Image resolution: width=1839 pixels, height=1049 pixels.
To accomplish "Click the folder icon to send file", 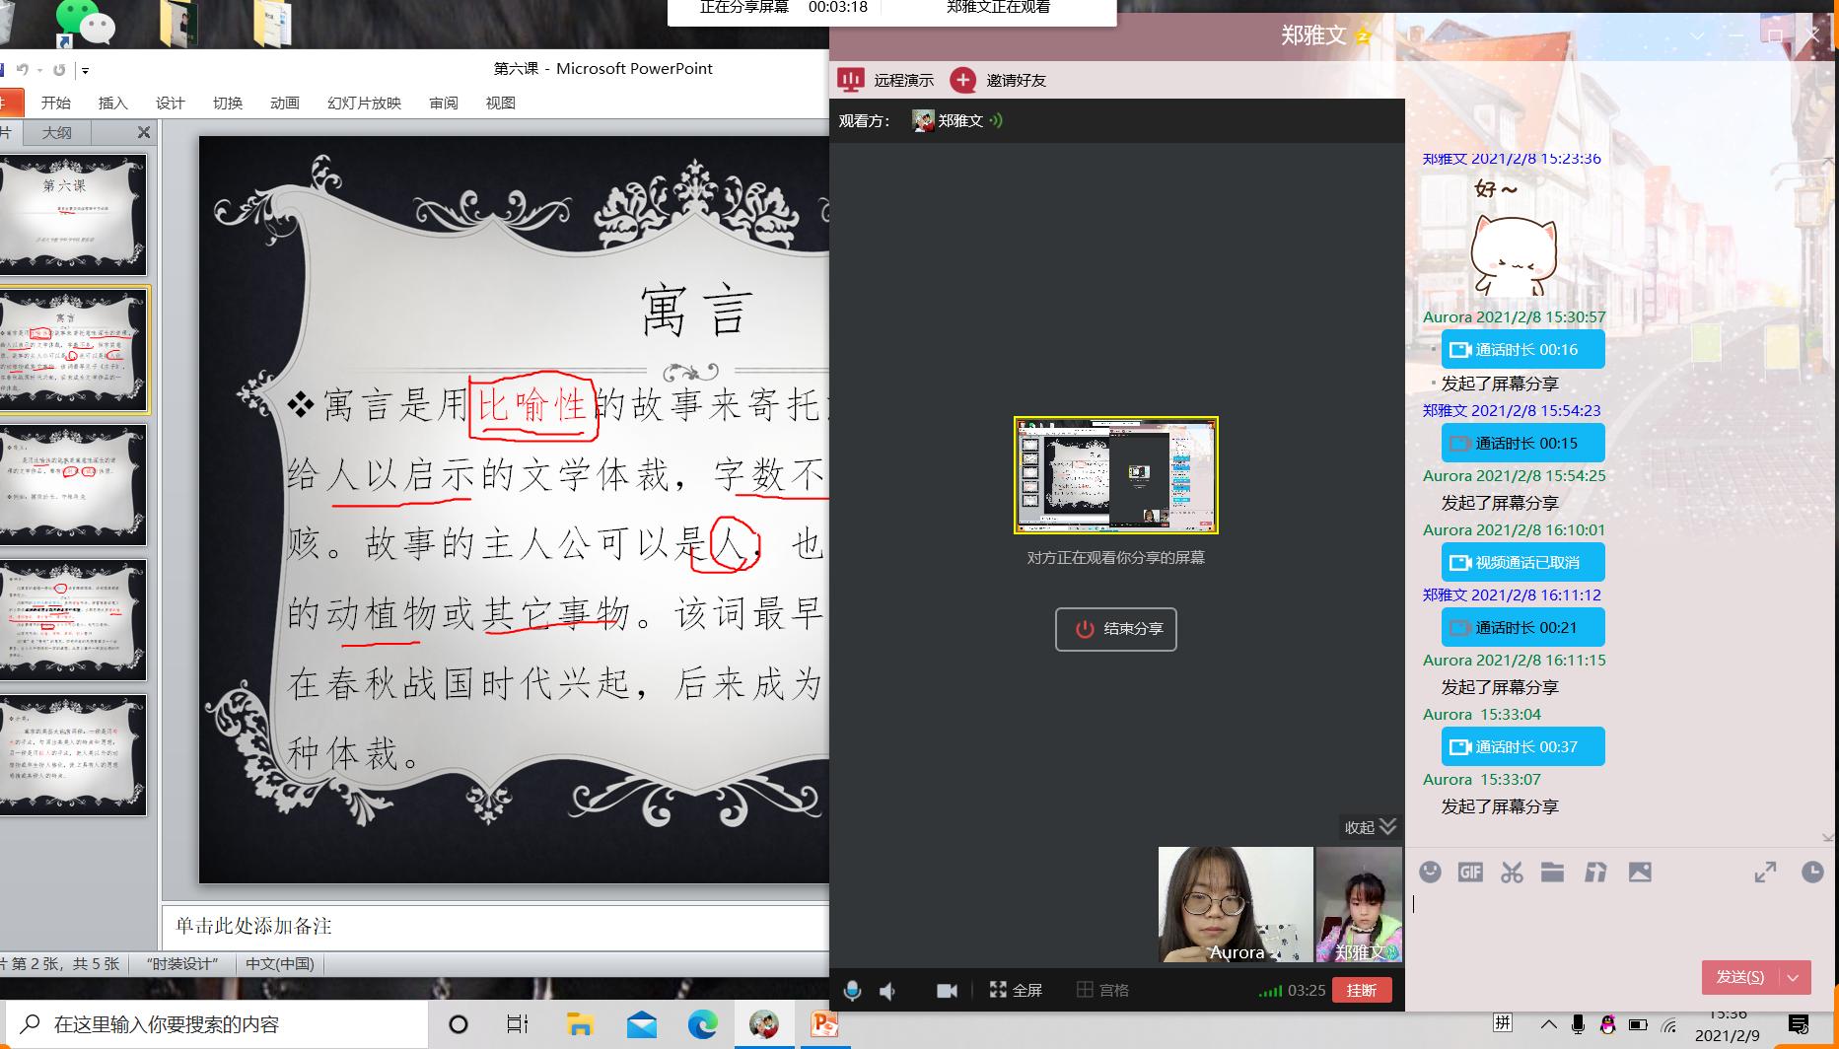I will [x=1552, y=872].
